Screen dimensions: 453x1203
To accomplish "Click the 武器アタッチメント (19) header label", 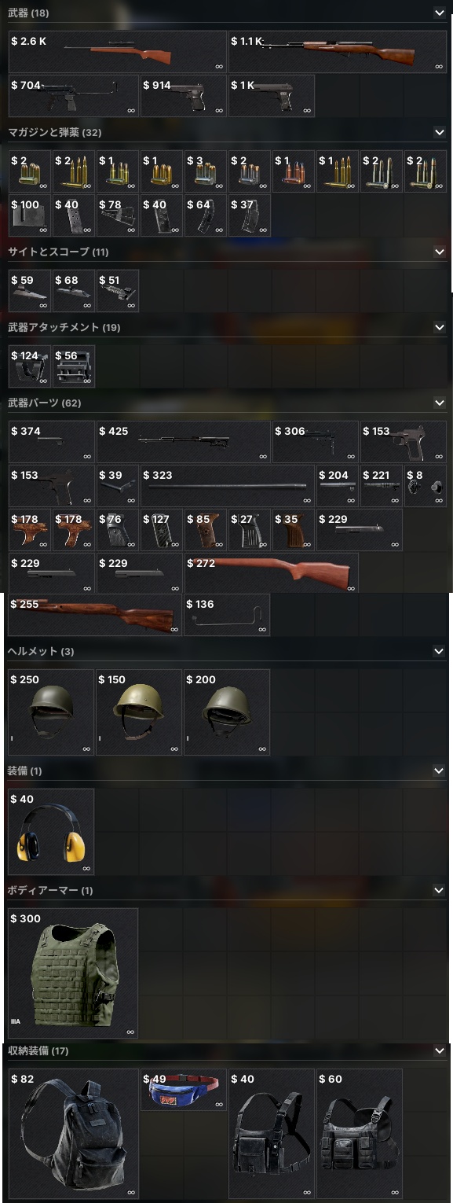I will pyautogui.click(x=64, y=327).
